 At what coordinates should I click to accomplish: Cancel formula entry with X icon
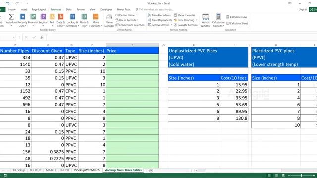26,37
